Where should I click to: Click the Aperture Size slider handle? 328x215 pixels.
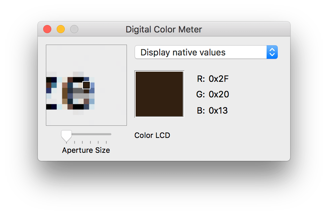coord(66,135)
